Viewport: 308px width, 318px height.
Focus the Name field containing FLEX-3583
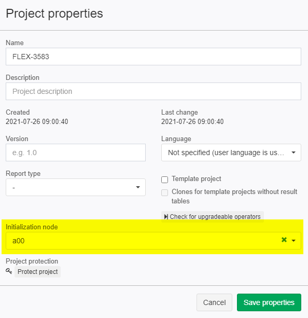point(153,57)
